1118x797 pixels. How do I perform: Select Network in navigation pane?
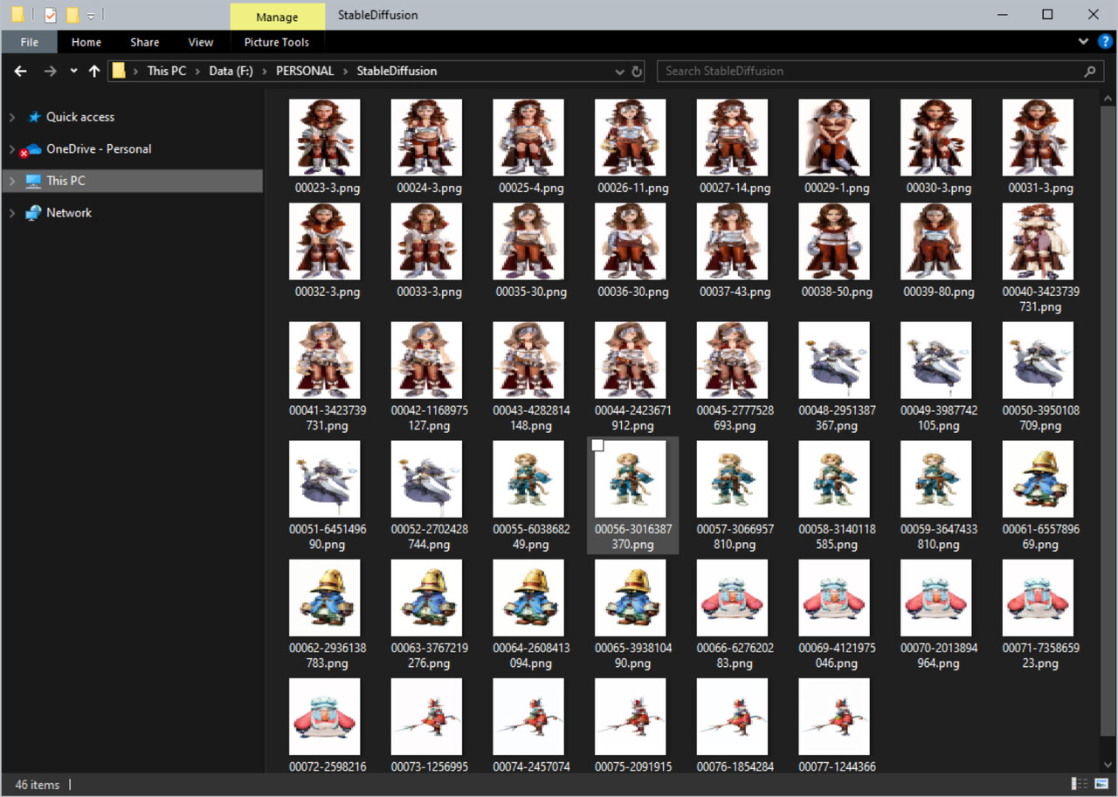pyautogui.click(x=69, y=213)
